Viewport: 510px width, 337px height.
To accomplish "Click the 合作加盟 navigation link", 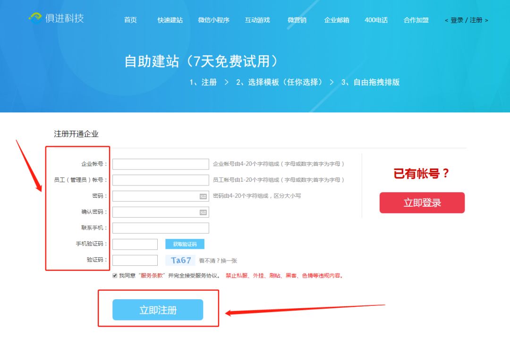I will coord(416,20).
